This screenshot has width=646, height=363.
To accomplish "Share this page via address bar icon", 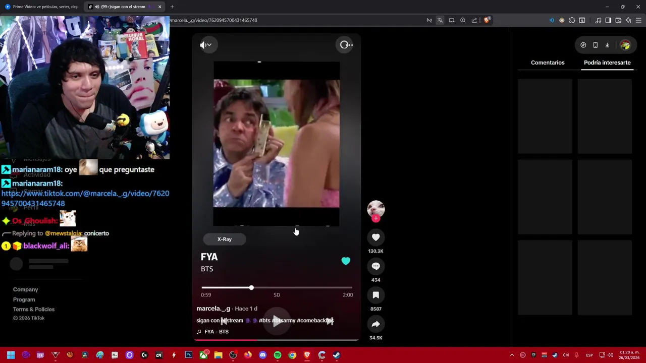I will [x=474, y=20].
